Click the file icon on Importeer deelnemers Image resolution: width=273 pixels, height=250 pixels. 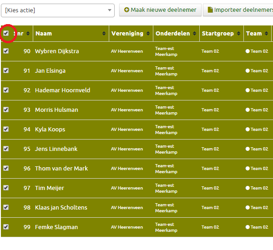(210, 10)
